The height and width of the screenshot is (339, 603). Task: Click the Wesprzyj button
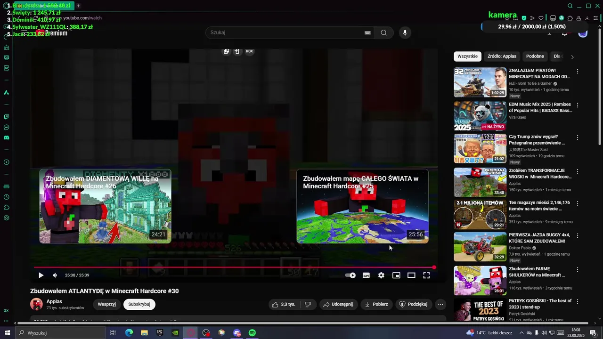click(x=106, y=304)
